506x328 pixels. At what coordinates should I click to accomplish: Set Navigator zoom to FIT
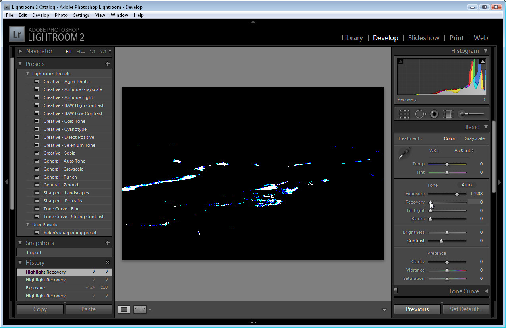69,52
